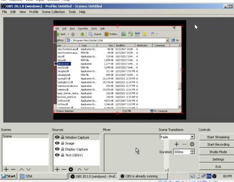Viewport: 234px width, 182px height.
Task: Add a scene transition with plus icon
Action: pyautogui.click(x=176, y=144)
